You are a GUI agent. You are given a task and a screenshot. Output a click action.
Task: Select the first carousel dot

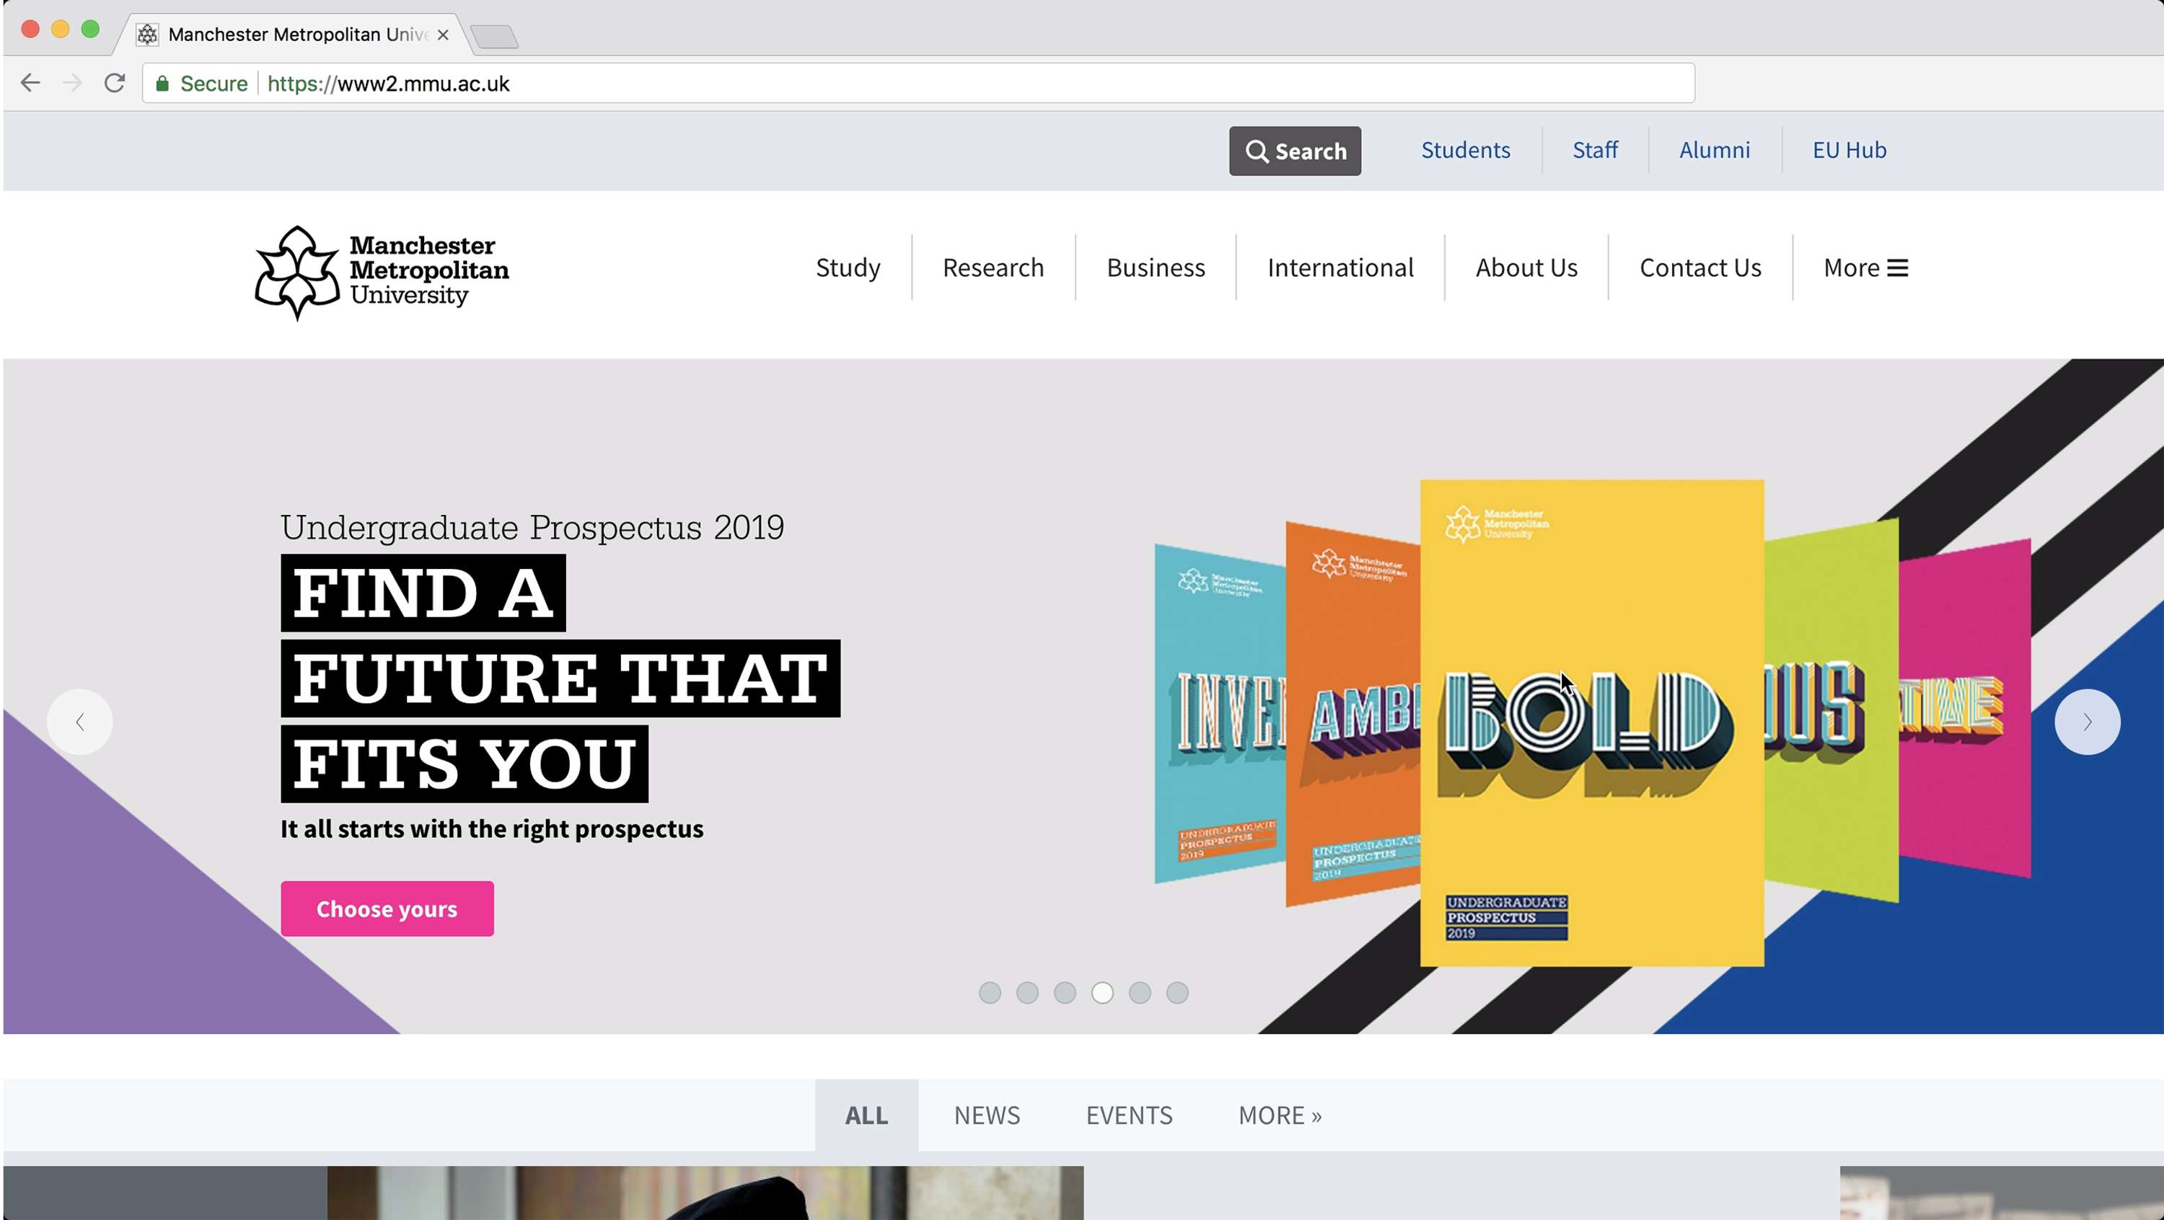pos(990,992)
